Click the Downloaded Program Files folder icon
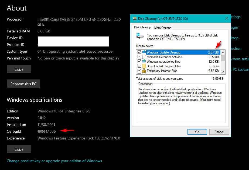The height and width of the screenshot is (170, 249). 144,66
